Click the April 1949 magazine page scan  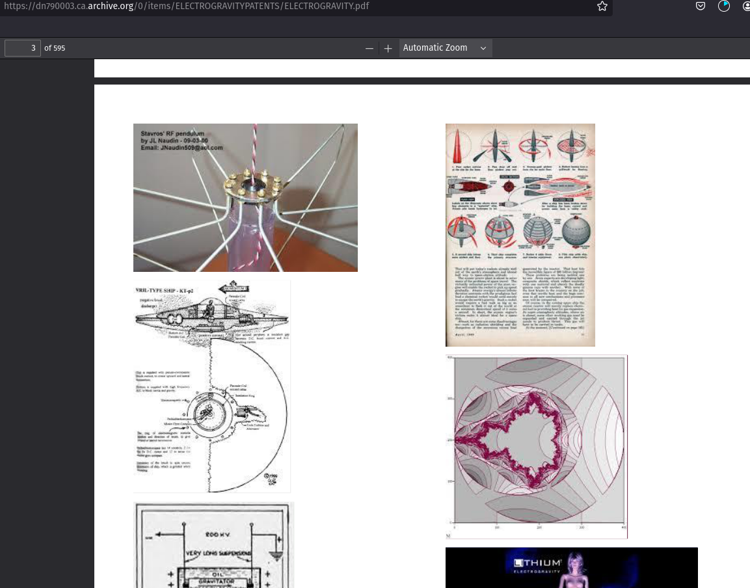pos(520,235)
